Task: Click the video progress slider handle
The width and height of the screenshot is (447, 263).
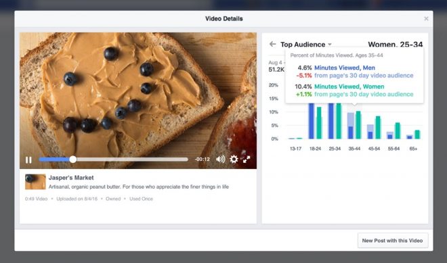Action: pyautogui.click(x=73, y=160)
